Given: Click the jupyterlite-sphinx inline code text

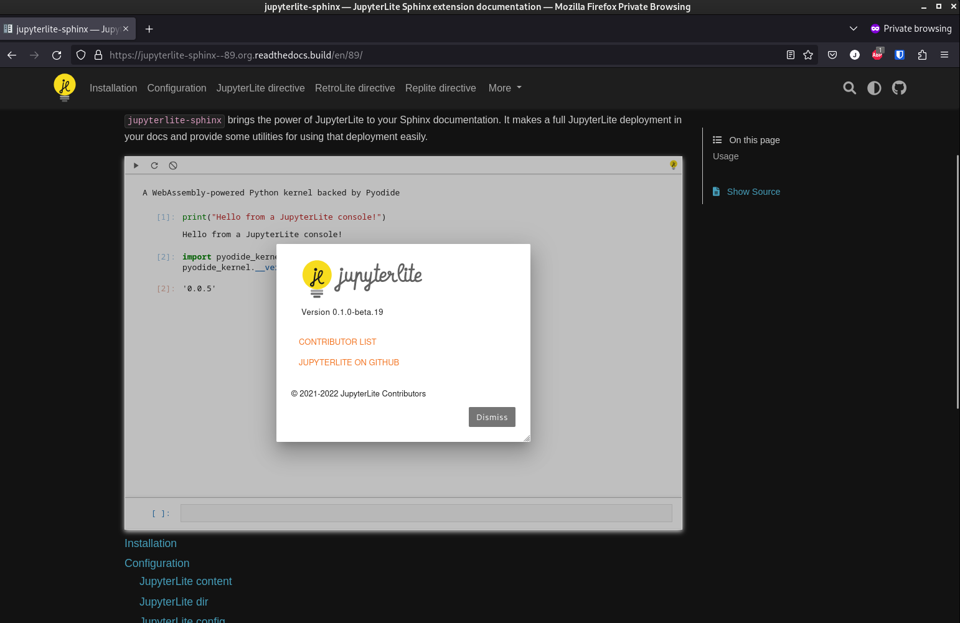Looking at the screenshot, I should pos(175,120).
